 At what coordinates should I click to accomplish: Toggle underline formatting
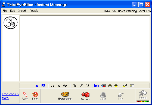[88, 86]
